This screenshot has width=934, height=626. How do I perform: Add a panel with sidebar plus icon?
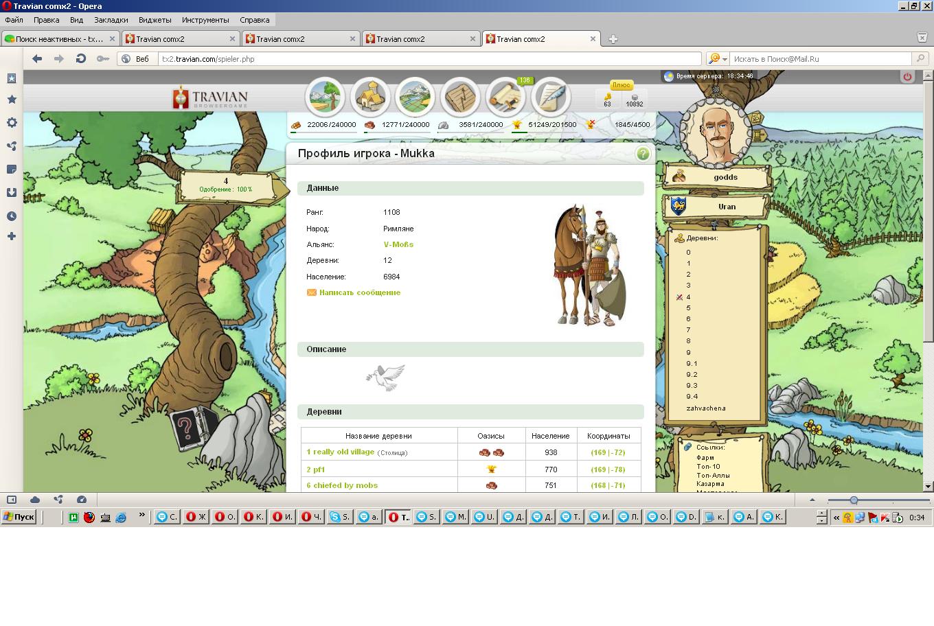tap(12, 237)
